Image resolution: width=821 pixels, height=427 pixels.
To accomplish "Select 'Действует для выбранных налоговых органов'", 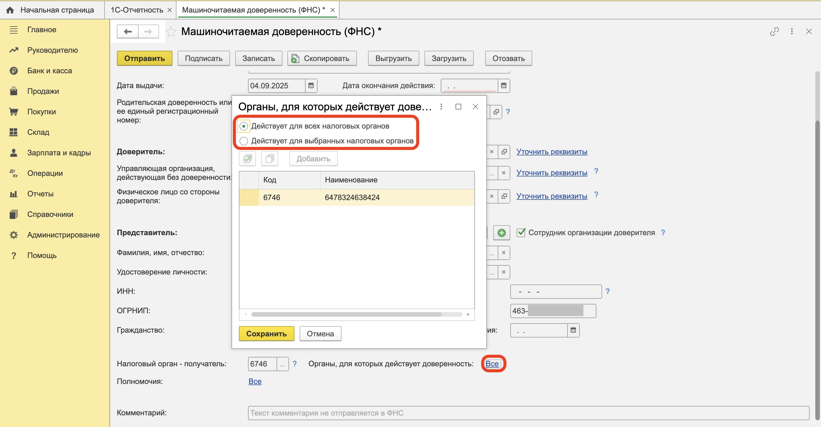I will click(x=244, y=141).
